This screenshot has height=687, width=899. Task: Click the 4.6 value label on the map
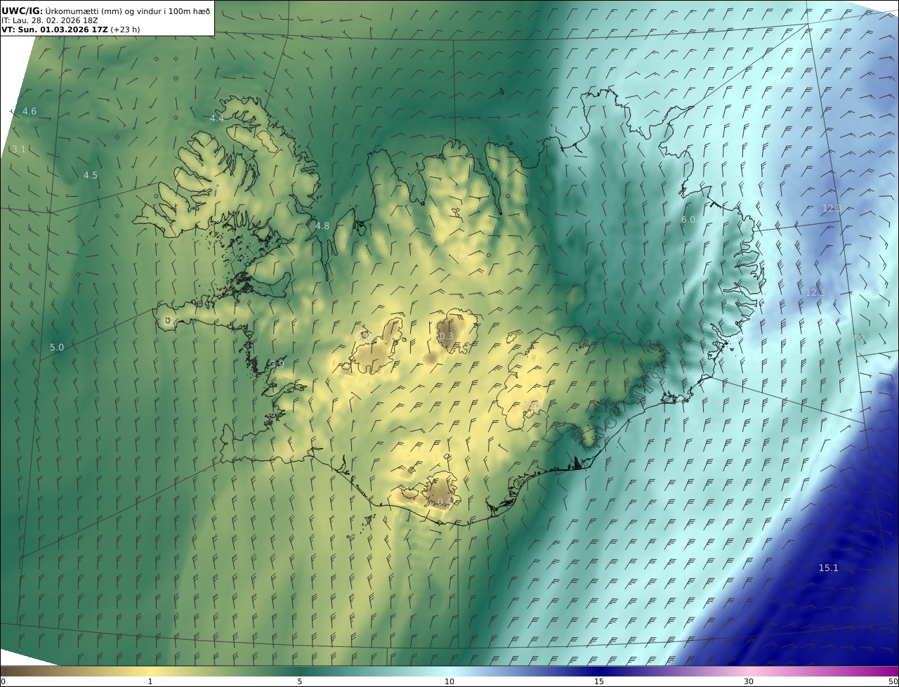29,111
